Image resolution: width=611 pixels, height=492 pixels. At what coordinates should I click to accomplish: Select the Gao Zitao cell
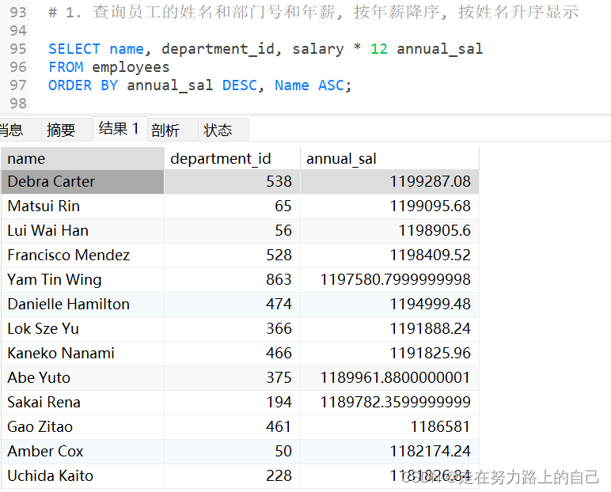pos(82,427)
